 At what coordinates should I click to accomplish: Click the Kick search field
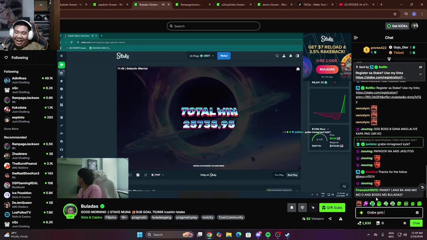(213, 26)
